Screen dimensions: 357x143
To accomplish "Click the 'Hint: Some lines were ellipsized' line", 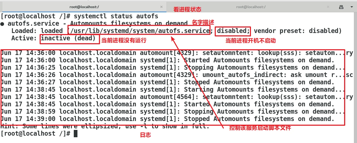I will click(x=105, y=126).
